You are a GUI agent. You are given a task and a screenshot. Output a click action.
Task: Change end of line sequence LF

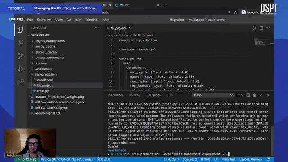pyautogui.click(x=216, y=159)
